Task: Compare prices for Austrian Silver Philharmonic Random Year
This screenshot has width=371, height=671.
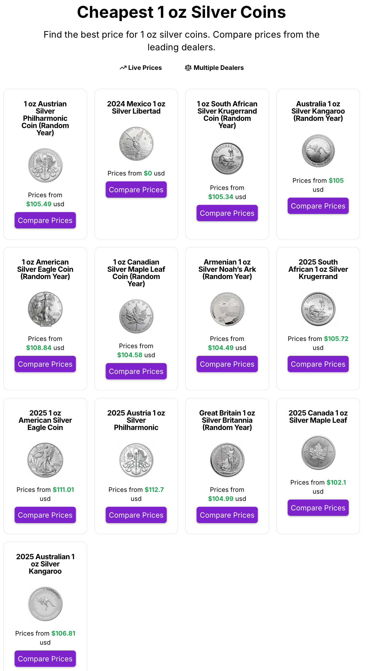Action: tap(45, 221)
